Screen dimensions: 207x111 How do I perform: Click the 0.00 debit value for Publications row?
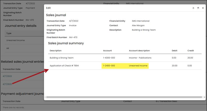point(174,58)
